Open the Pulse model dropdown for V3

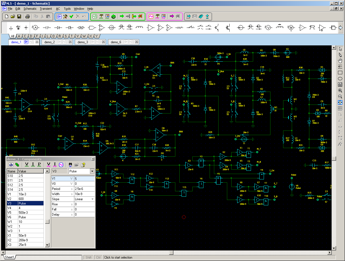(x=92, y=171)
